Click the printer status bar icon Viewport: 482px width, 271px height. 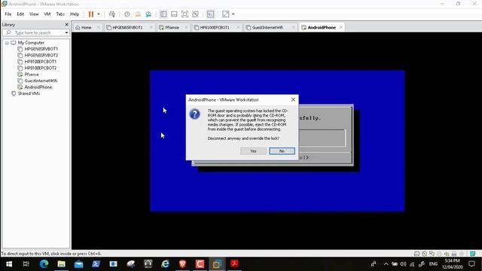pyautogui.click(x=439, y=254)
